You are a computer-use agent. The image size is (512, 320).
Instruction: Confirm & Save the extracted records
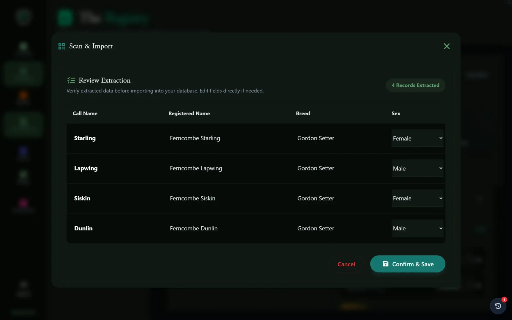click(408, 264)
